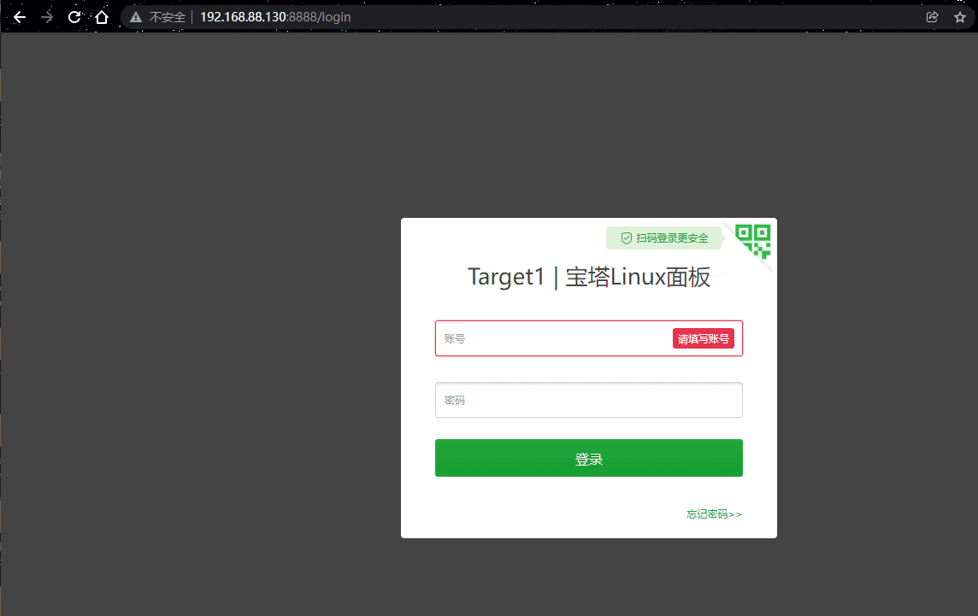Click the shield icon in scan-login tip

(627, 238)
